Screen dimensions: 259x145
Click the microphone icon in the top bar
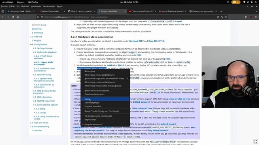[x=252, y=2]
